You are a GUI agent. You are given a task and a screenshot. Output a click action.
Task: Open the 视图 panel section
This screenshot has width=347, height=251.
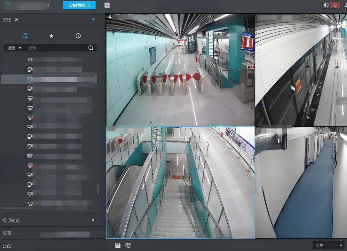tap(7, 233)
